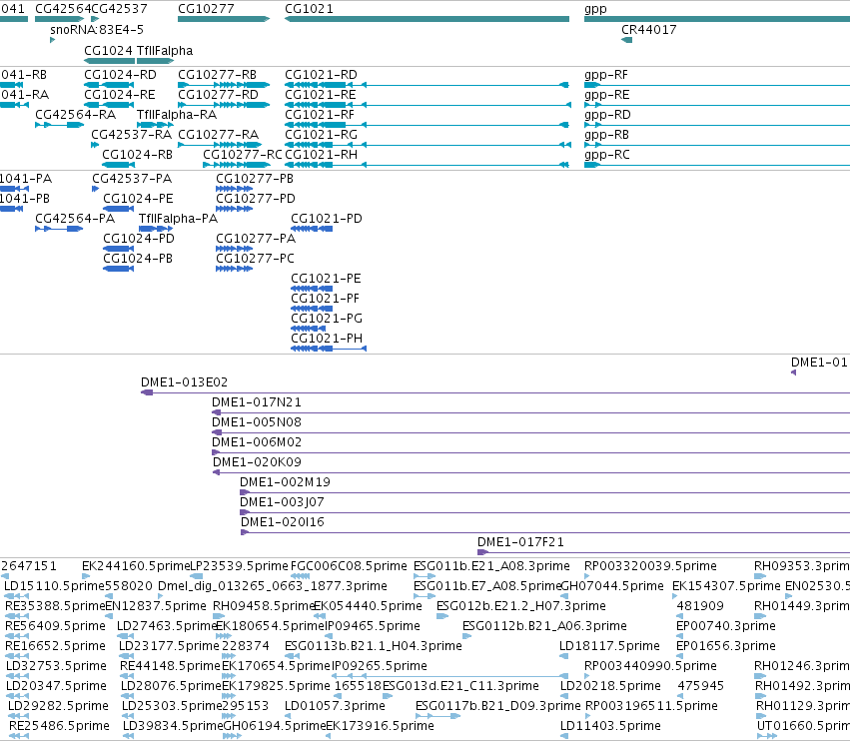Click EST ESG011b.E21_A08.3prime

tap(491, 566)
